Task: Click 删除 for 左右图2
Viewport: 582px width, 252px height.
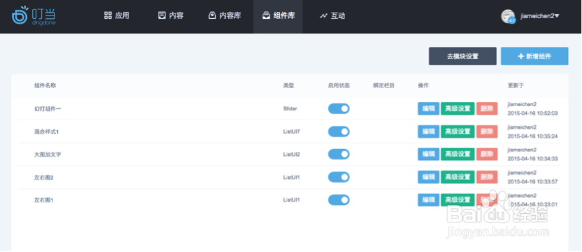Action: tap(487, 177)
